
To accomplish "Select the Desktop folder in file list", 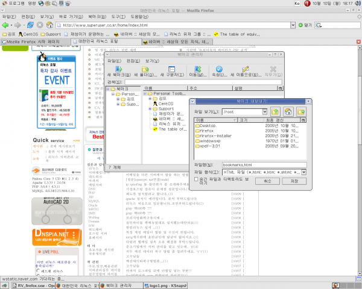I will (205, 126).
